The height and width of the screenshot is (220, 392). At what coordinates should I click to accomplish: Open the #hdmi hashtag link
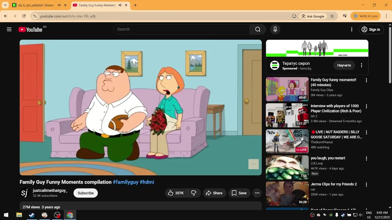click(x=147, y=182)
